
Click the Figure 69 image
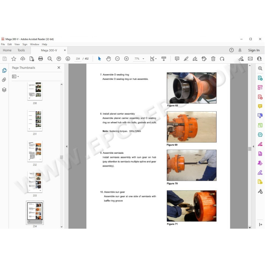point(192,127)
